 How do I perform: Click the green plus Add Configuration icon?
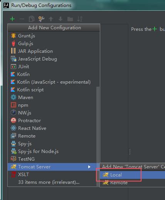(x=12, y=19)
